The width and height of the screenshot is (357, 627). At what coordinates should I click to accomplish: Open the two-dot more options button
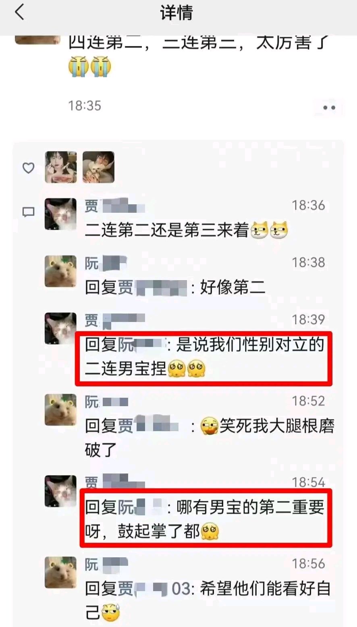tap(329, 108)
